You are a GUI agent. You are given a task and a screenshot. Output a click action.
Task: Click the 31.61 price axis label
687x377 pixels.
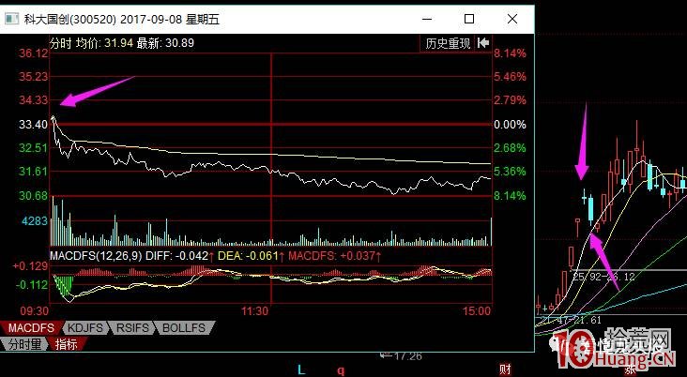tap(33, 172)
